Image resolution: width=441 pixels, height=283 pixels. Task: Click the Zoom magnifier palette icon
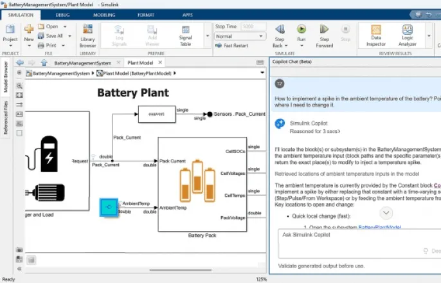[x=19, y=86]
